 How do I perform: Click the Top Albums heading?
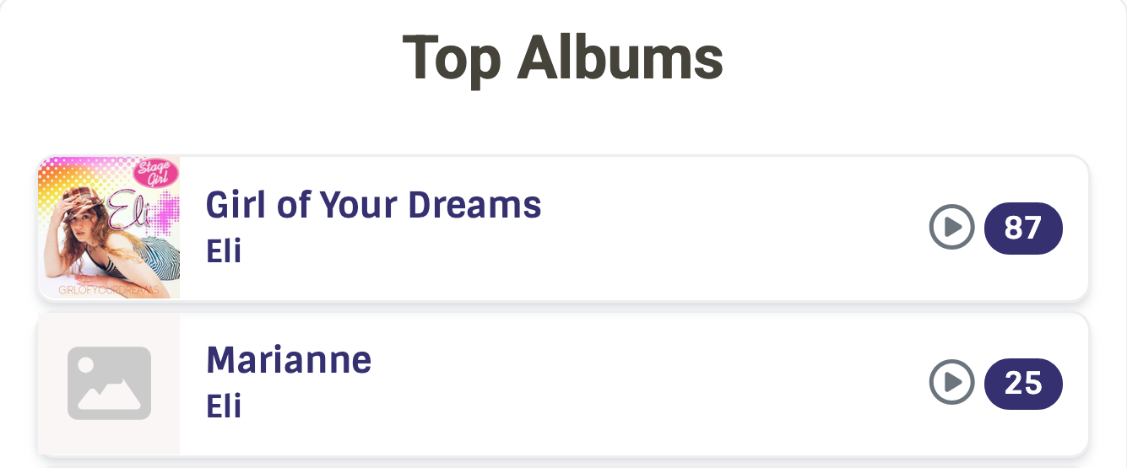(562, 57)
